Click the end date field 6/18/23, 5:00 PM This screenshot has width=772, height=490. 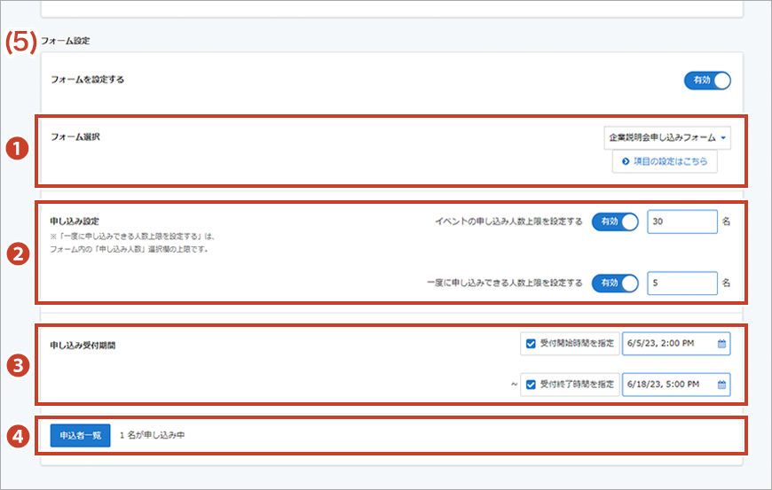[x=669, y=385]
